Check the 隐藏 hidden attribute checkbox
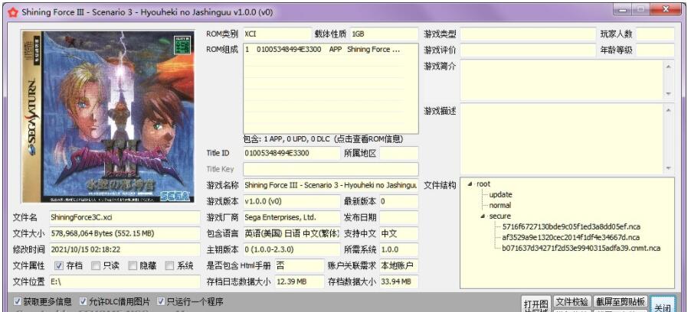The height and width of the screenshot is (312, 691). coord(133,266)
